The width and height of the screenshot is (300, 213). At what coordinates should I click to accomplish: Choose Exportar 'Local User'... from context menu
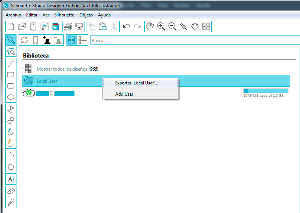(x=141, y=83)
